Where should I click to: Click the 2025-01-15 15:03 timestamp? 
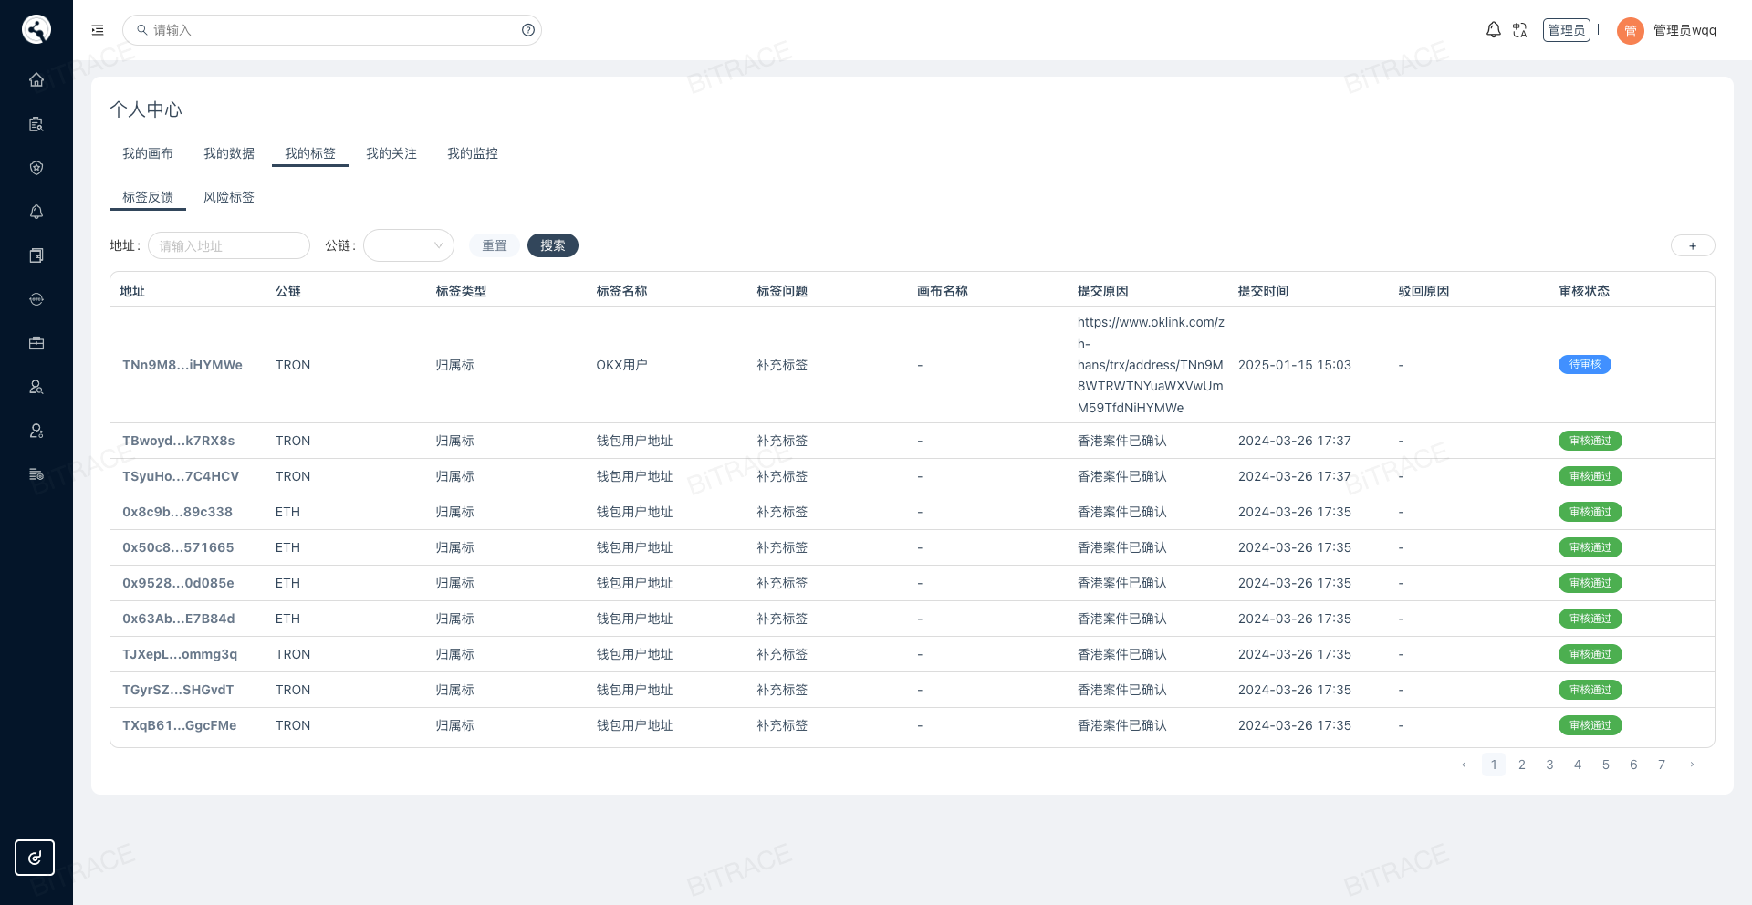(1295, 365)
